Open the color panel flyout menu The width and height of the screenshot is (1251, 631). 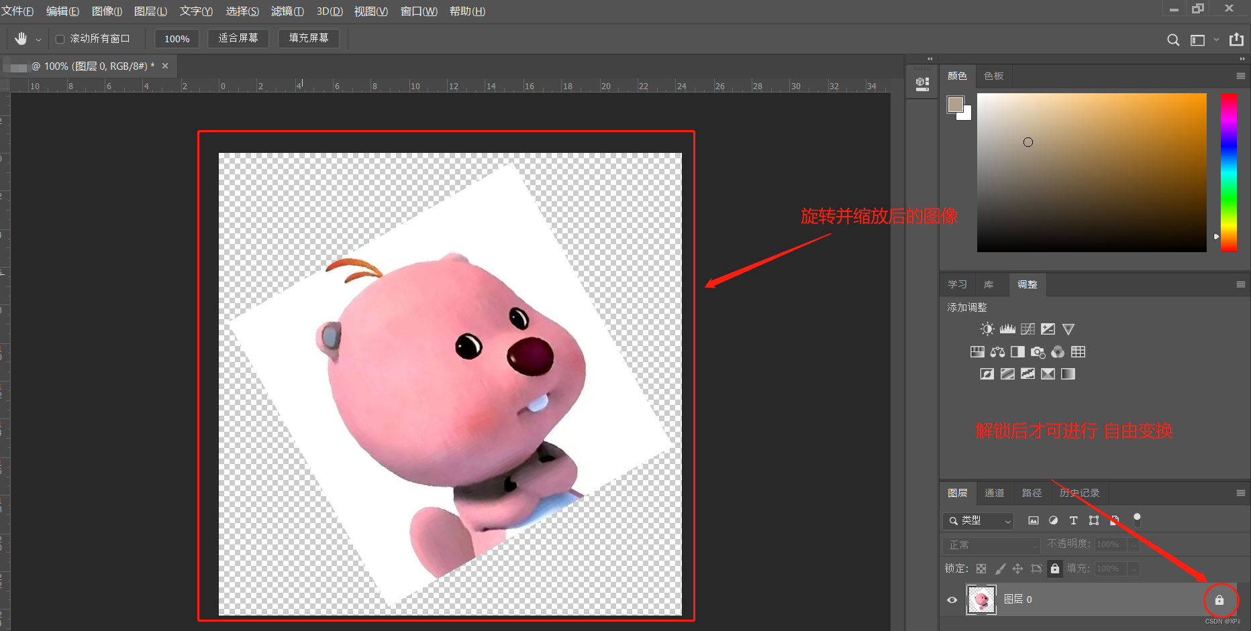tap(1241, 76)
